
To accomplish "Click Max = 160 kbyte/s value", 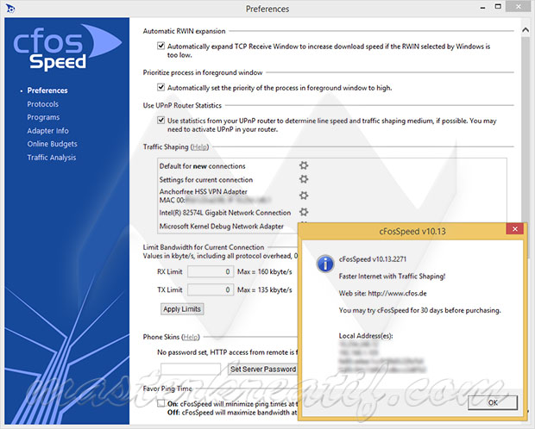I will [x=265, y=271].
